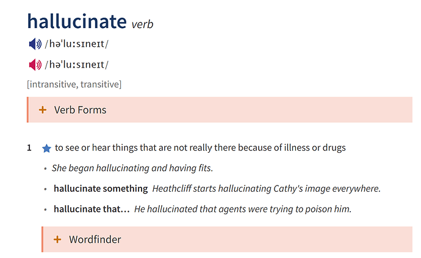This screenshot has width=421, height=258.
Task: Click the sense number 1
Action: tap(29, 148)
